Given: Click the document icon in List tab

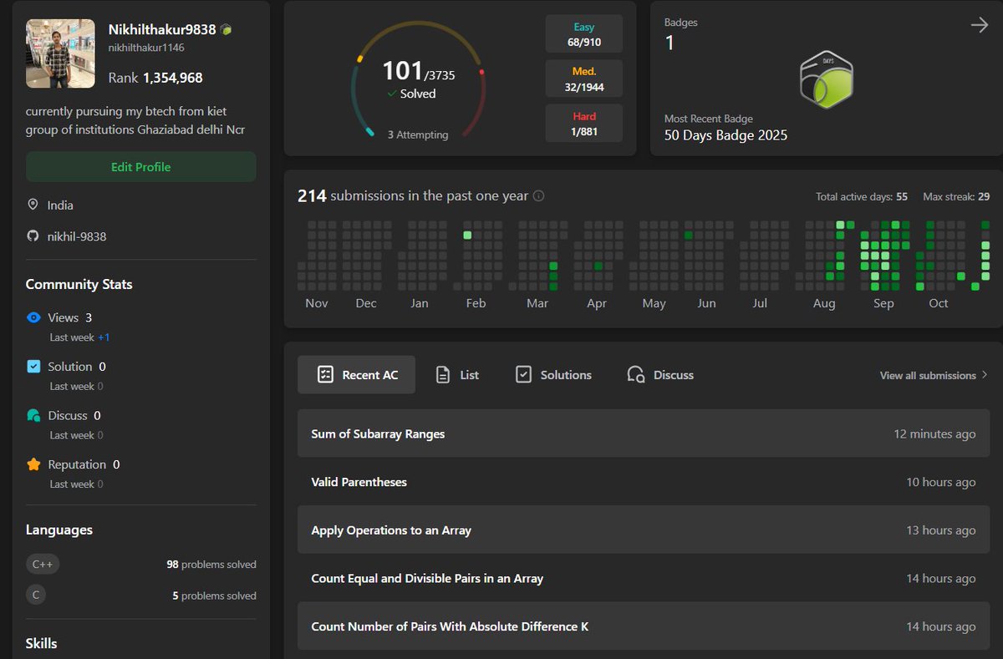Looking at the screenshot, I should (x=443, y=375).
